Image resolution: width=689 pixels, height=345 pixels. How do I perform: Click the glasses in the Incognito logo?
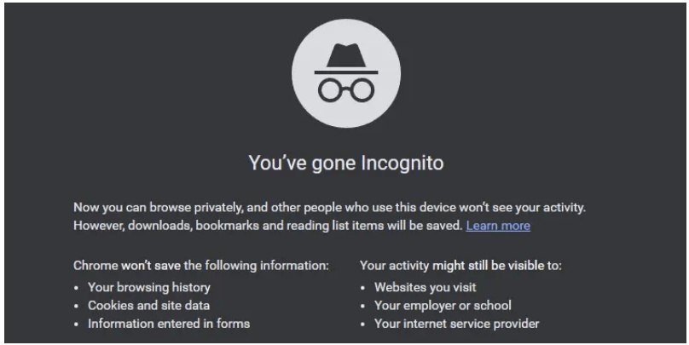click(346, 90)
